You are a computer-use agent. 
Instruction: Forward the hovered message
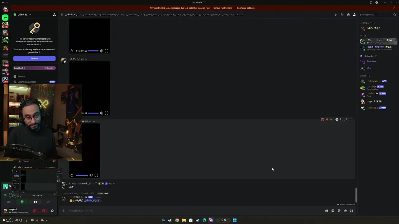(345, 119)
